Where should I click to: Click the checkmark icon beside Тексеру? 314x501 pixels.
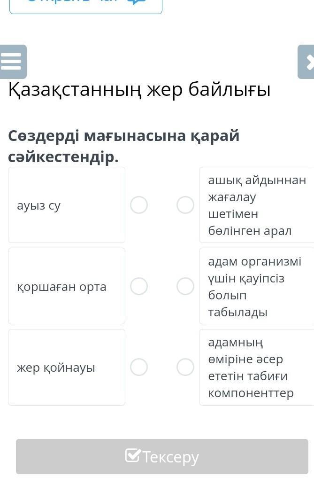coord(133,456)
